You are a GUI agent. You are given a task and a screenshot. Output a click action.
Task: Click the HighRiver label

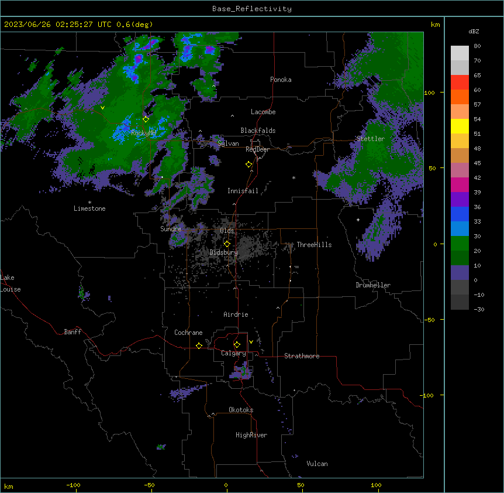(x=251, y=435)
